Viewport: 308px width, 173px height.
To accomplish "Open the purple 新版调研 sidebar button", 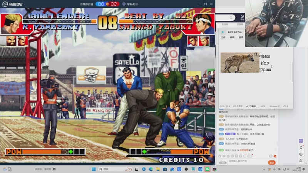I will (301, 141).
